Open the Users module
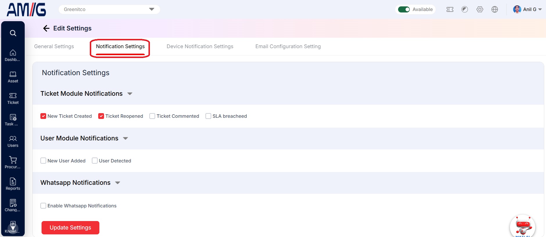The width and height of the screenshot is (546, 237). pyautogui.click(x=13, y=141)
